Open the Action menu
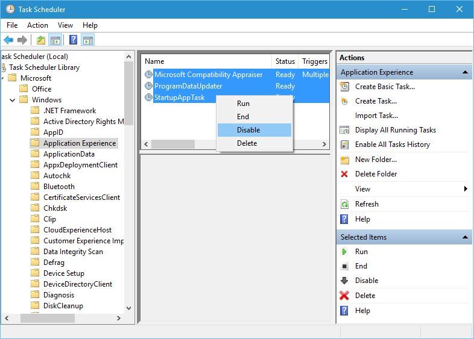This screenshot has width=474, height=339. (x=37, y=25)
